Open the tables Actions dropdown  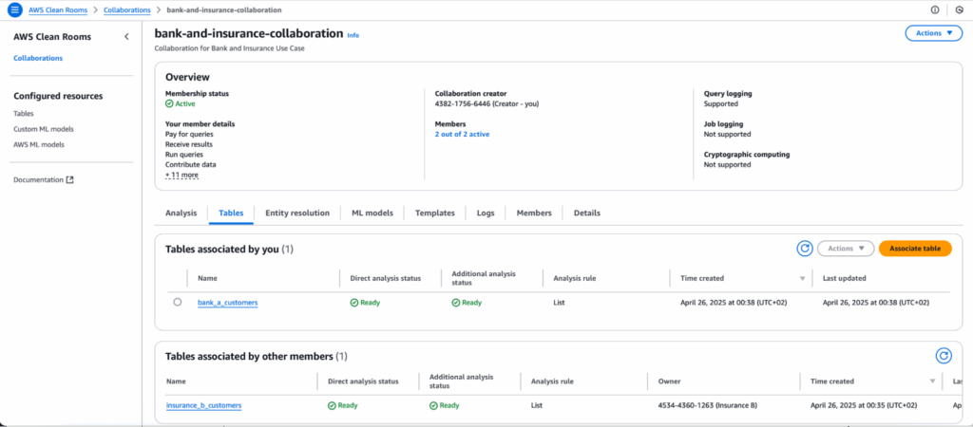click(846, 249)
